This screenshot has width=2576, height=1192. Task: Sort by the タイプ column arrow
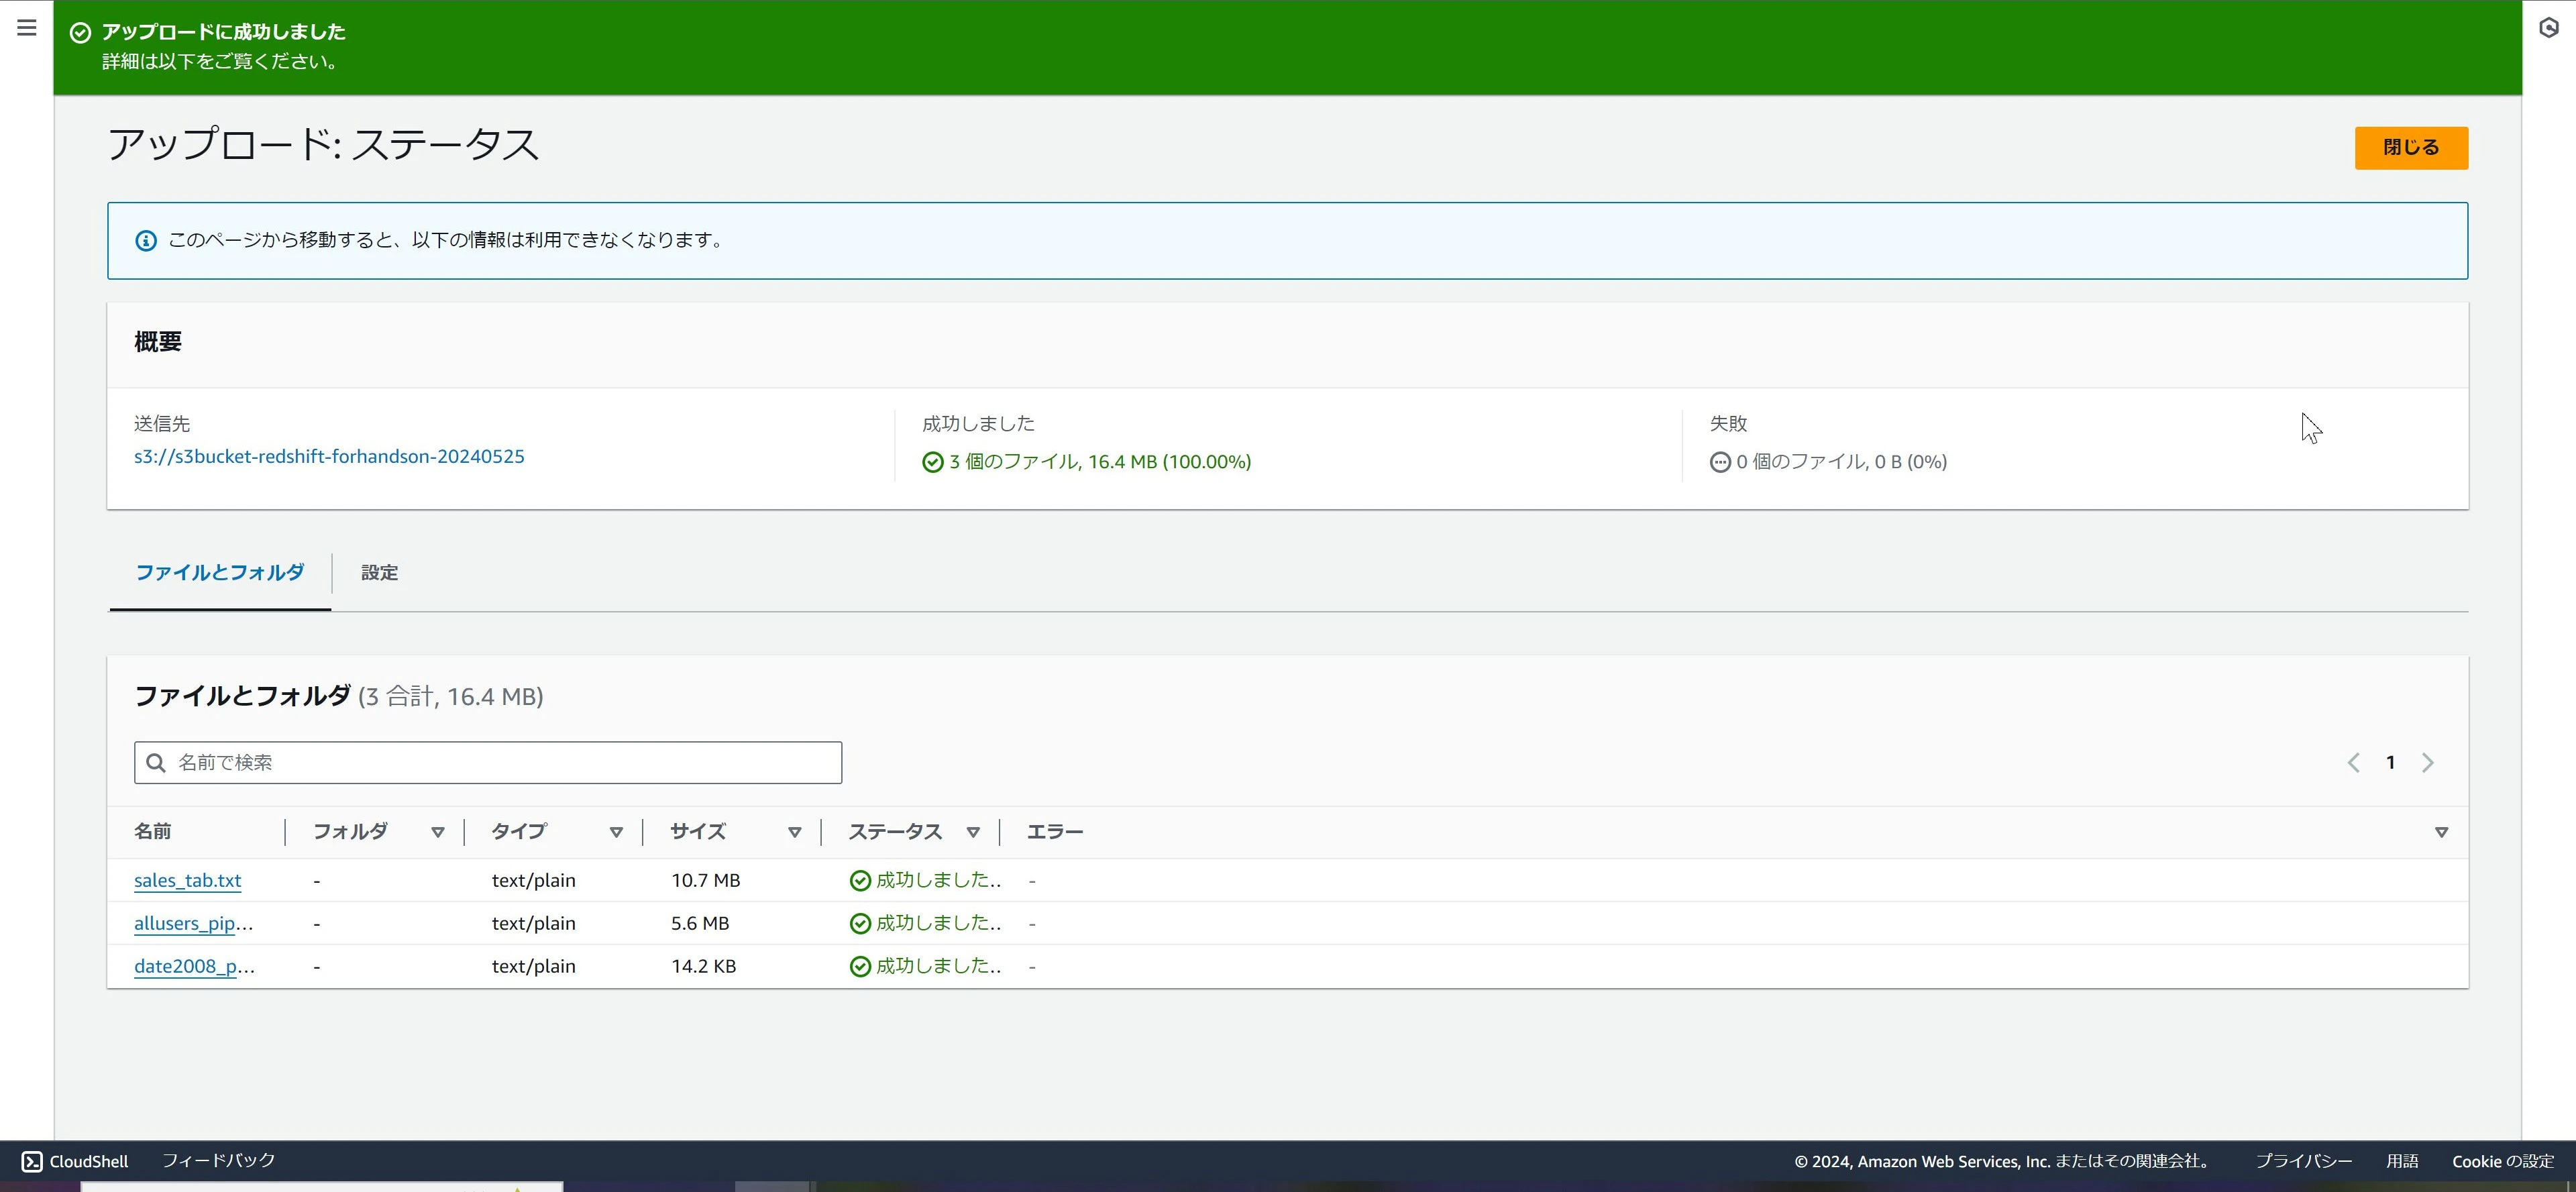(616, 833)
